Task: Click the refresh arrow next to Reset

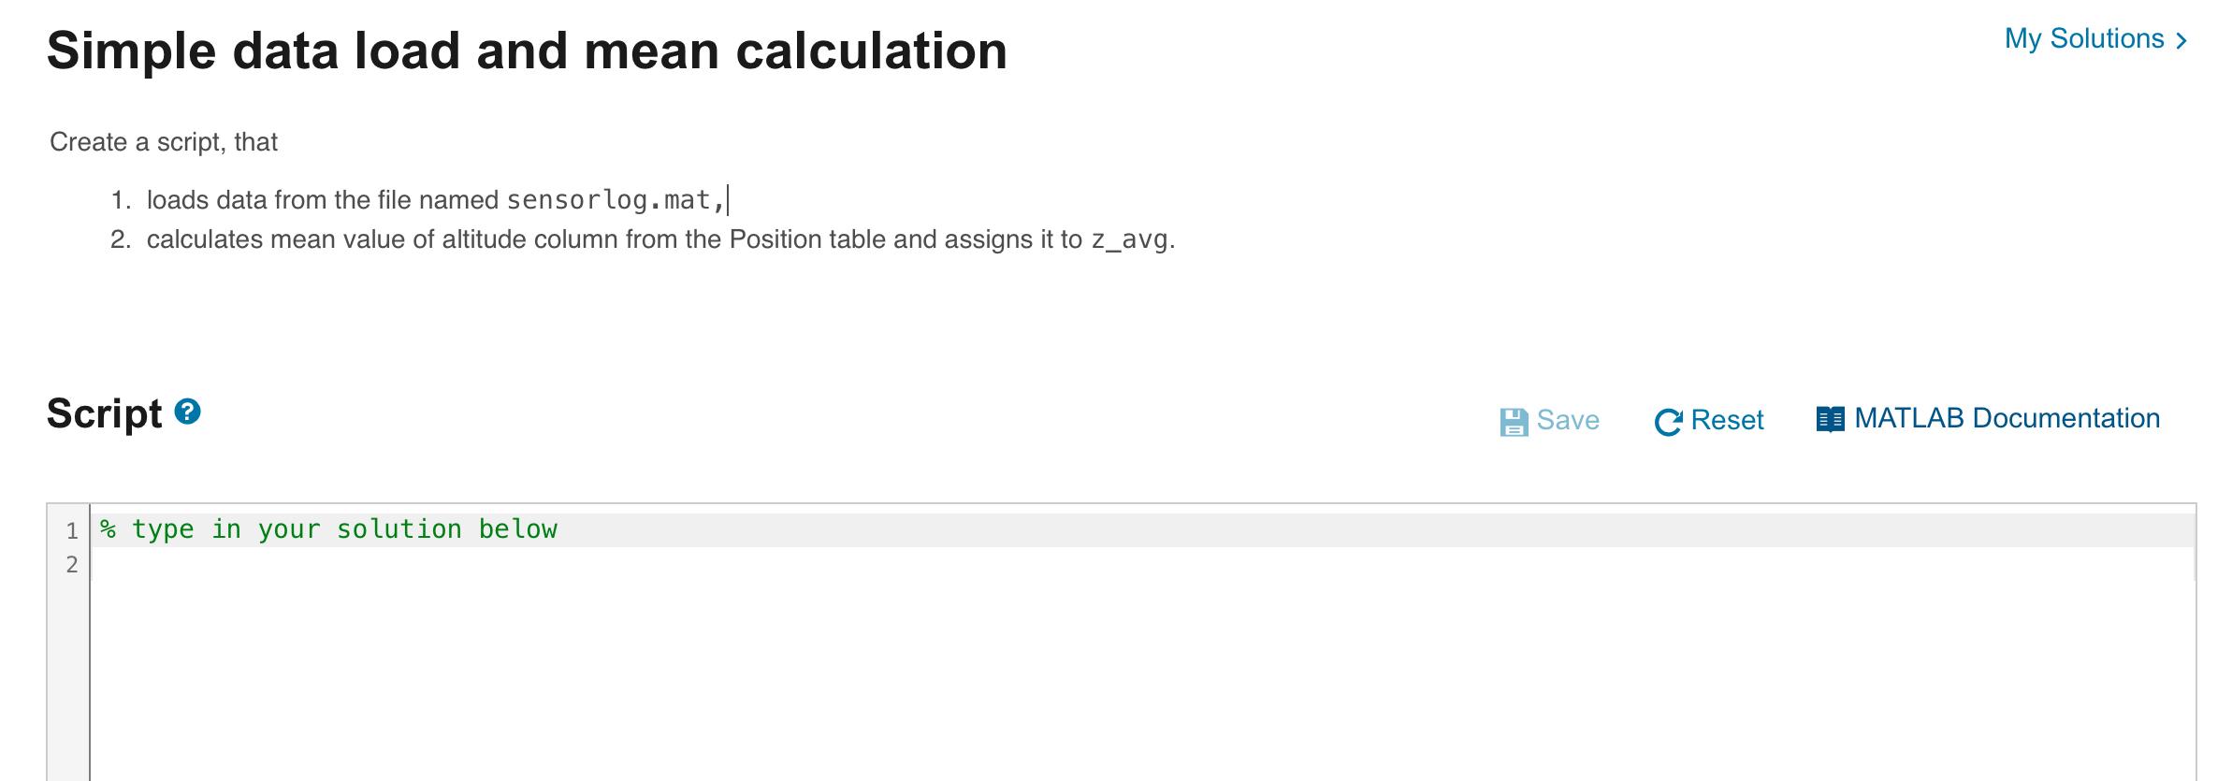Action: [x=1671, y=420]
